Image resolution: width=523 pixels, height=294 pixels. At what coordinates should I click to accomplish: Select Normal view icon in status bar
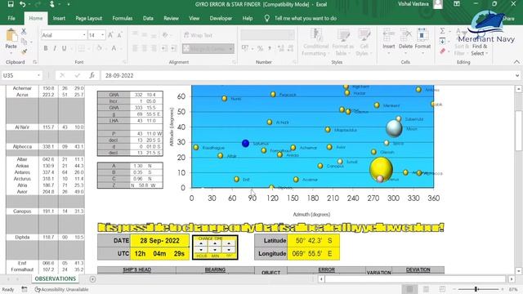409,289
